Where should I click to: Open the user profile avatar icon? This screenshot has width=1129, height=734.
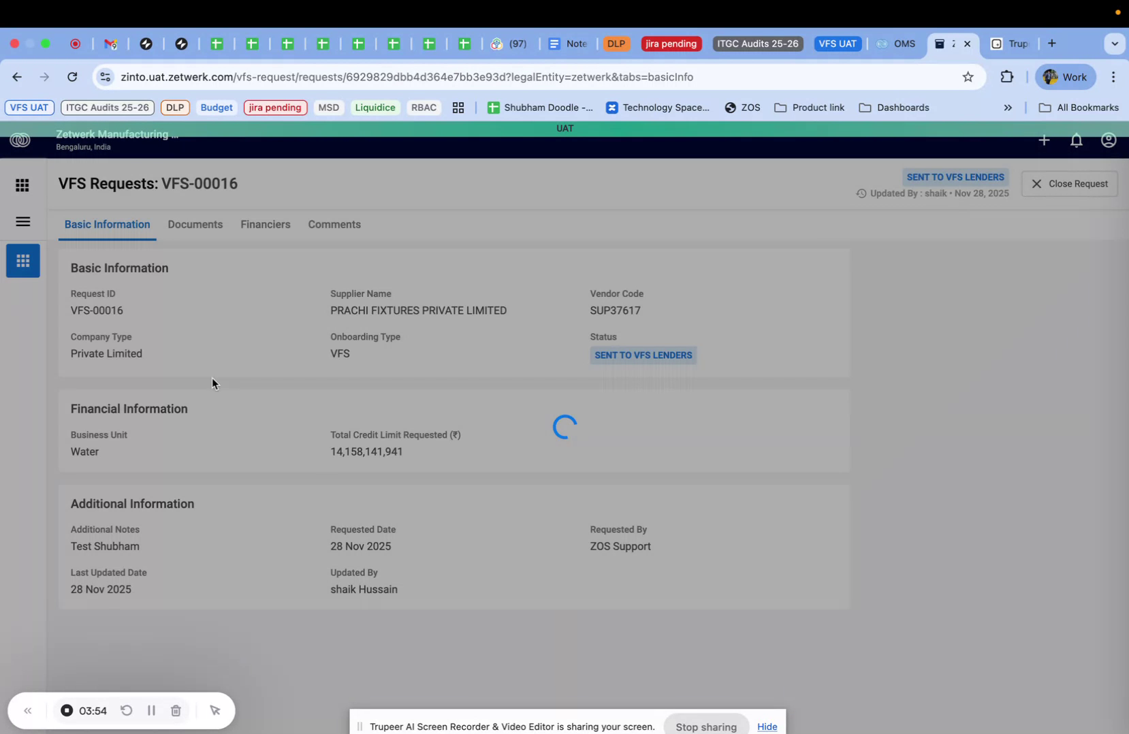coord(1109,140)
